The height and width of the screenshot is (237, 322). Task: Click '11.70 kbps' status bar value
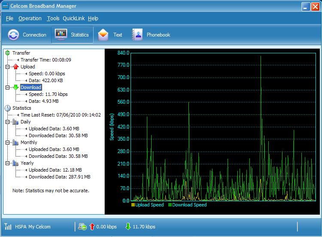[x=144, y=227]
